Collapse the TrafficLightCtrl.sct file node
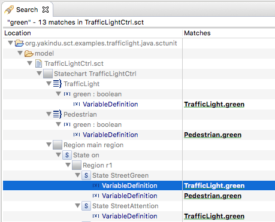The width and height of the screenshot is (275, 222). pyautogui.click(x=29, y=63)
